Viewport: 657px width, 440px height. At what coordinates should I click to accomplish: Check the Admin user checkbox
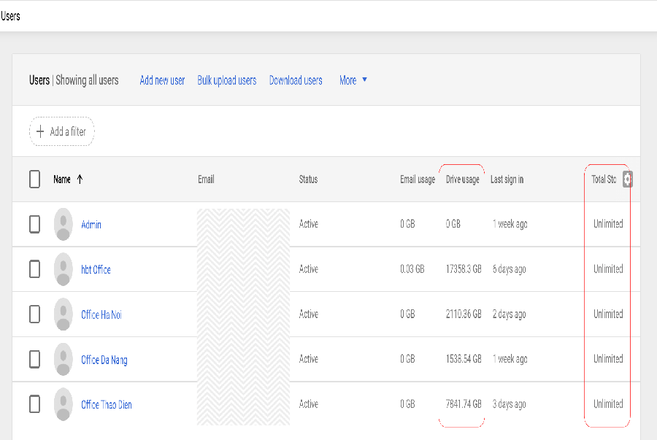34,224
